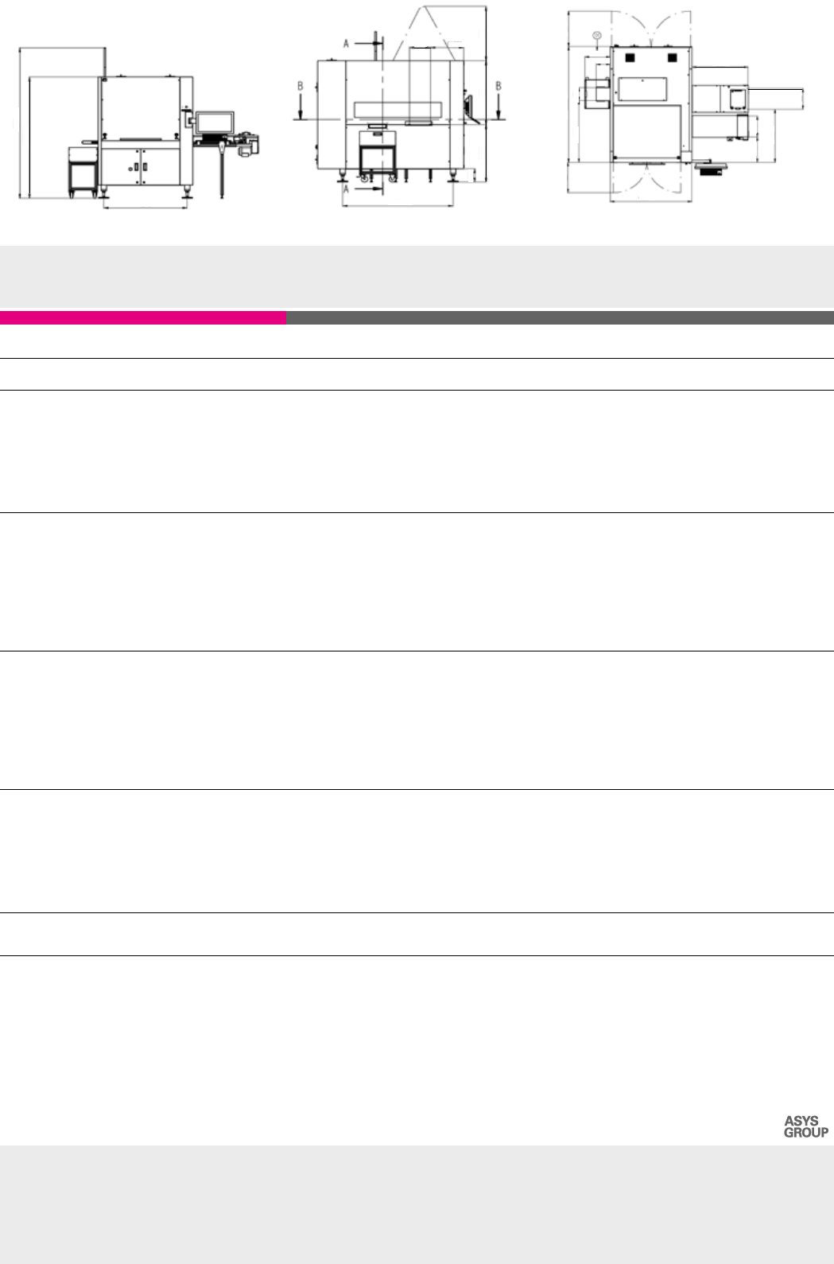Screen dimensions: 834x1264
Task: Click the monitor in the front view drawing
Action: [215, 122]
